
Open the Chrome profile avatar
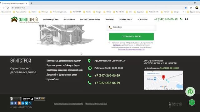tap(197, 8)
